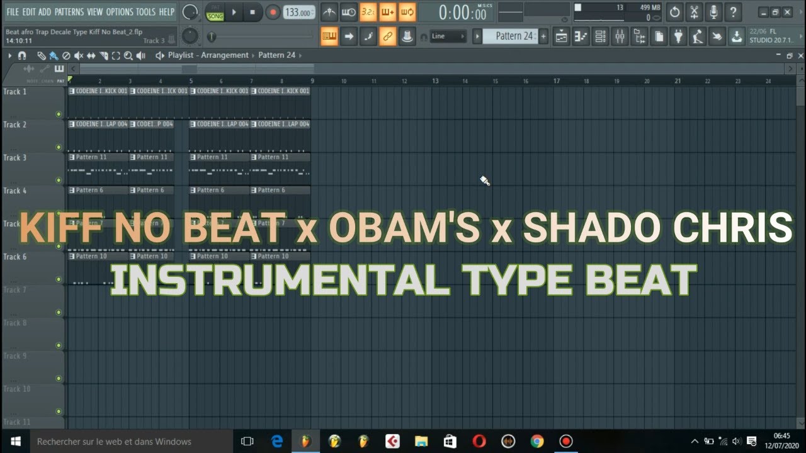806x453 pixels.
Task: Open the TOOLS menu
Action: click(x=146, y=12)
